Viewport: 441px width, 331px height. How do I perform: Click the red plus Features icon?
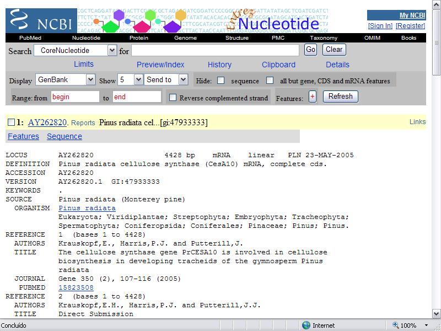tap(313, 97)
